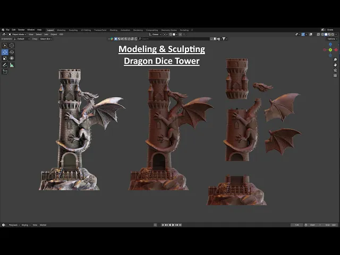This screenshot has height=255, width=340.
Task: Toggle the blue highlighted outliner filter icon
Action: pos(116,39)
